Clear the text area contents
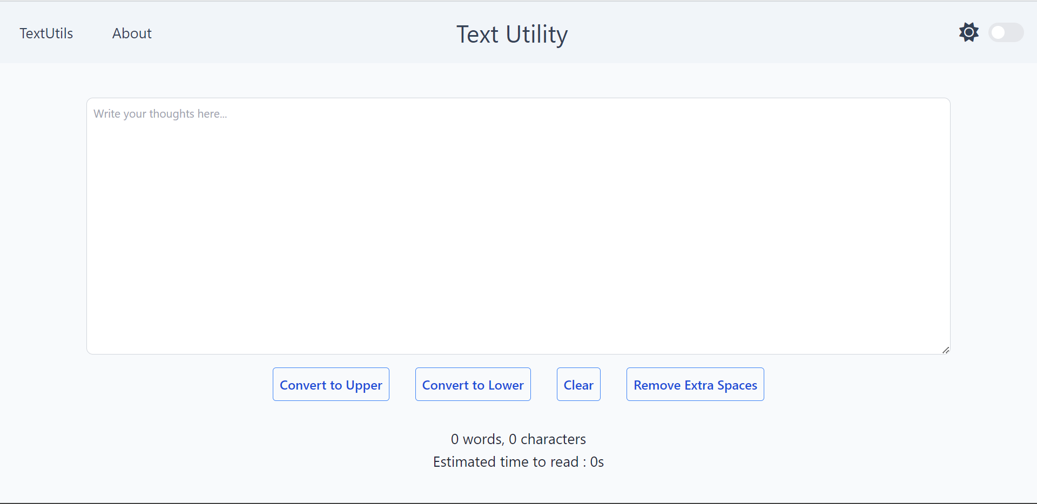The height and width of the screenshot is (504, 1037). point(578,384)
